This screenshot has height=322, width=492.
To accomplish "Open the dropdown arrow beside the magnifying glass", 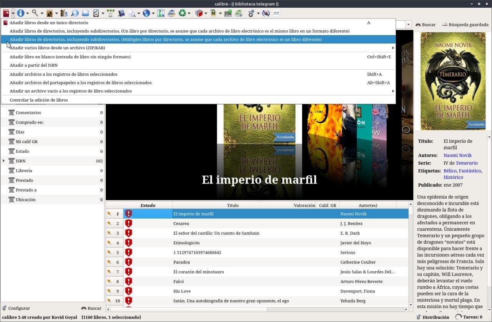I will coord(42,13).
